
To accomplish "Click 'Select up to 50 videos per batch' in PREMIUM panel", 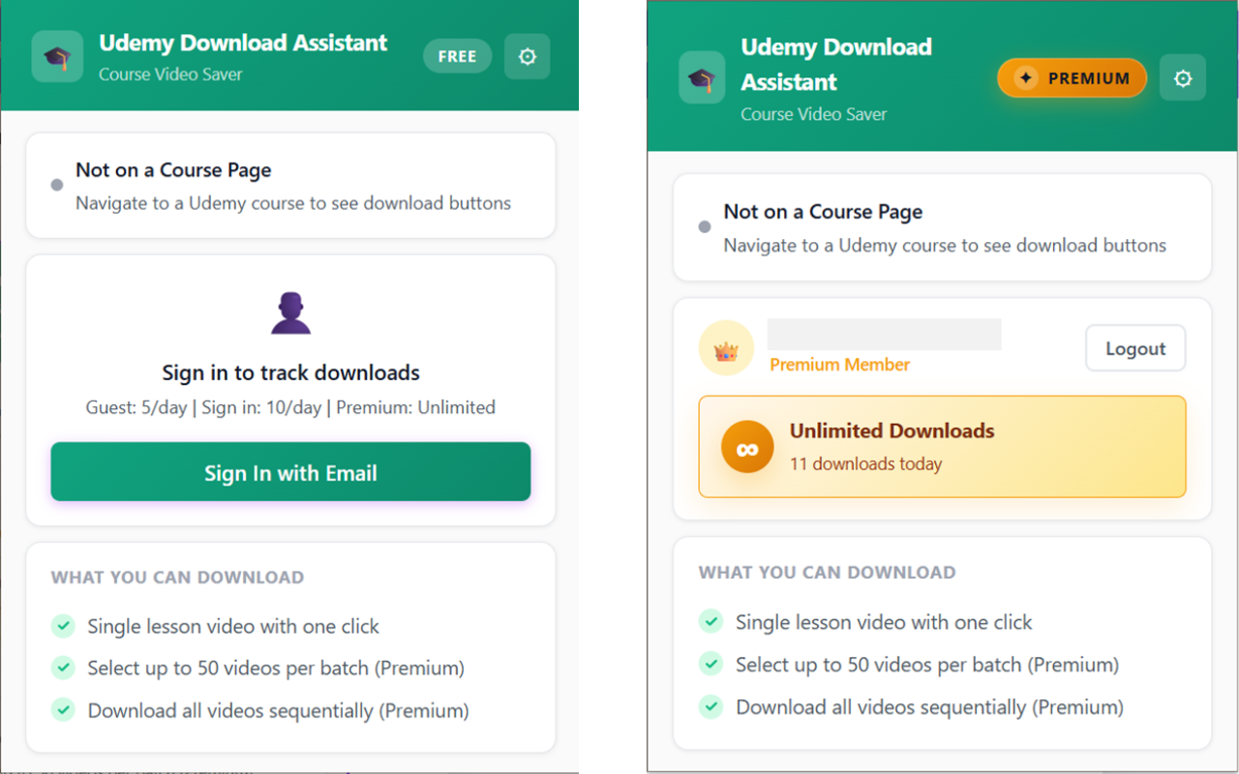I will click(927, 665).
